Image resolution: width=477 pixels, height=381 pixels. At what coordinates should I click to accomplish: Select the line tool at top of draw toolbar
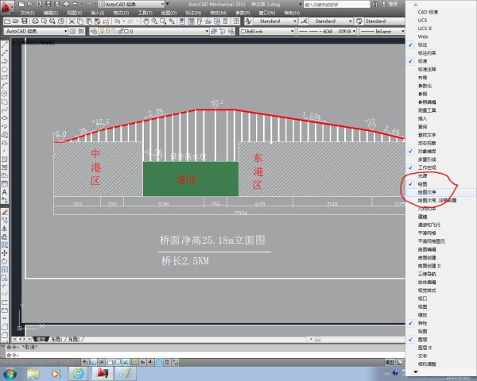coord(5,47)
